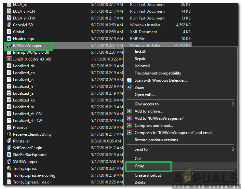
Task: Click 5/17/2018 2:12 AM date of SelfServicePlugin
Action: [107, 148]
